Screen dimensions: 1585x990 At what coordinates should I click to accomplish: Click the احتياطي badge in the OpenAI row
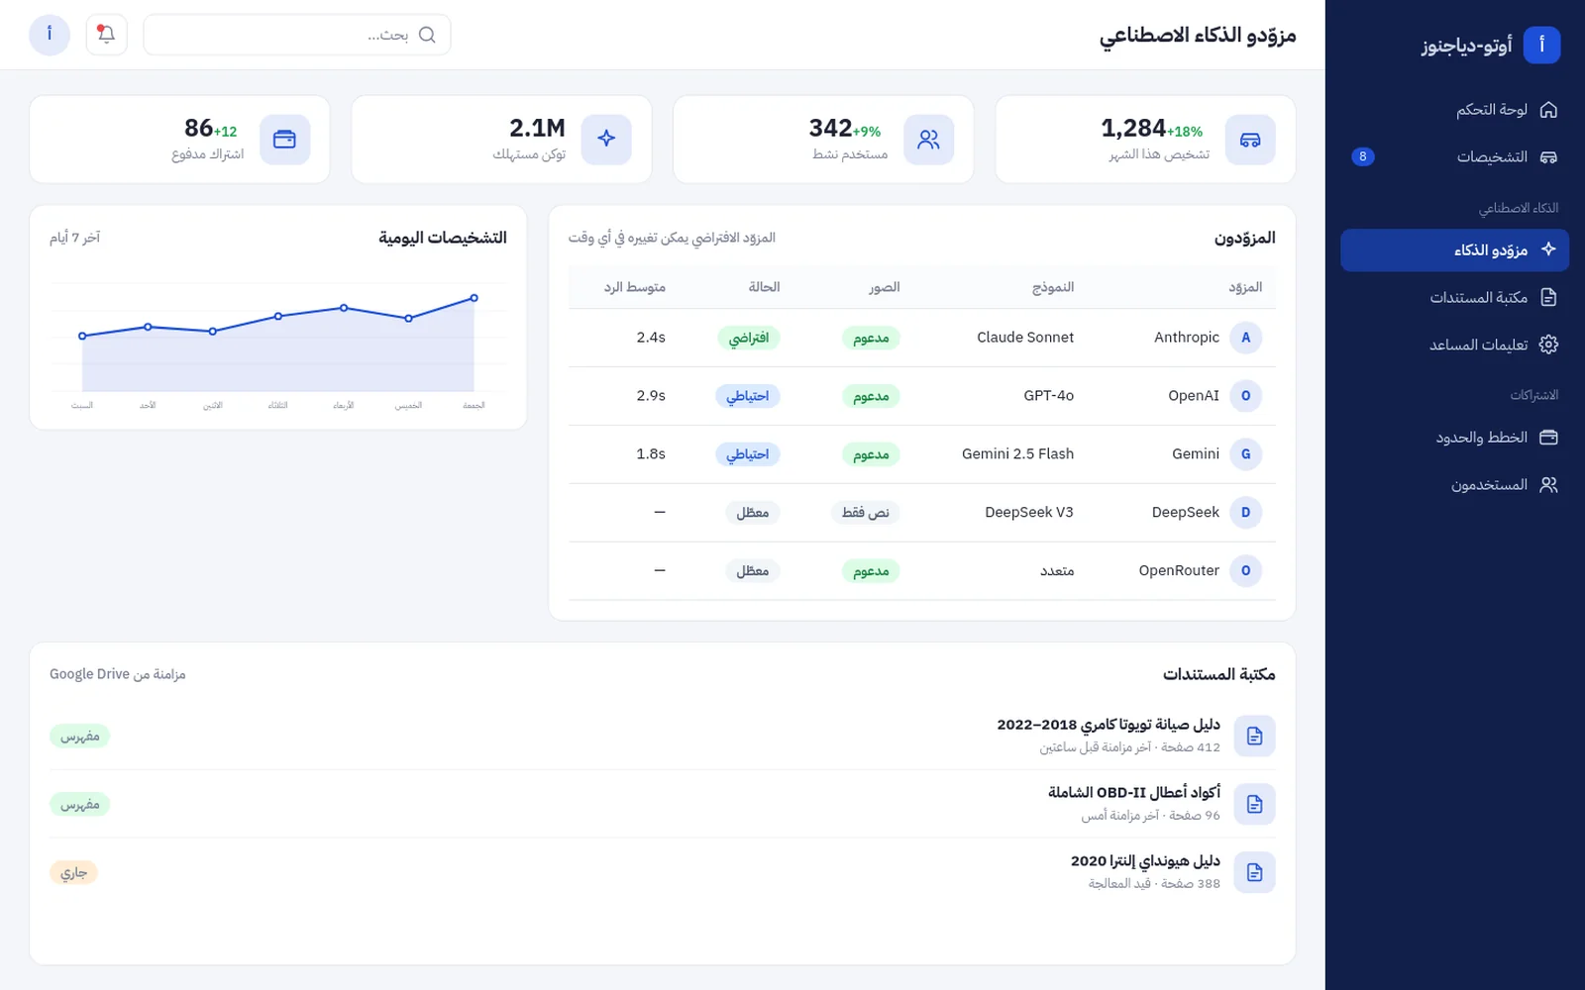[x=748, y=396]
